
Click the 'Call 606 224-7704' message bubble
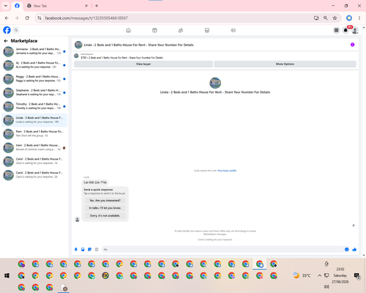pyautogui.click(x=95, y=182)
